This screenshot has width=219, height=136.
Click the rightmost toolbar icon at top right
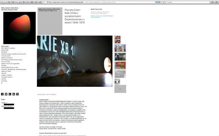(216, 2)
